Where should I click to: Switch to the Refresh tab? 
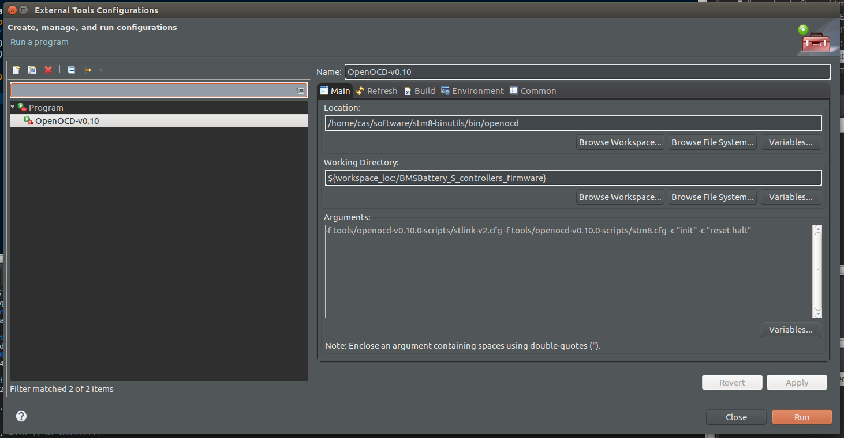pos(376,90)
